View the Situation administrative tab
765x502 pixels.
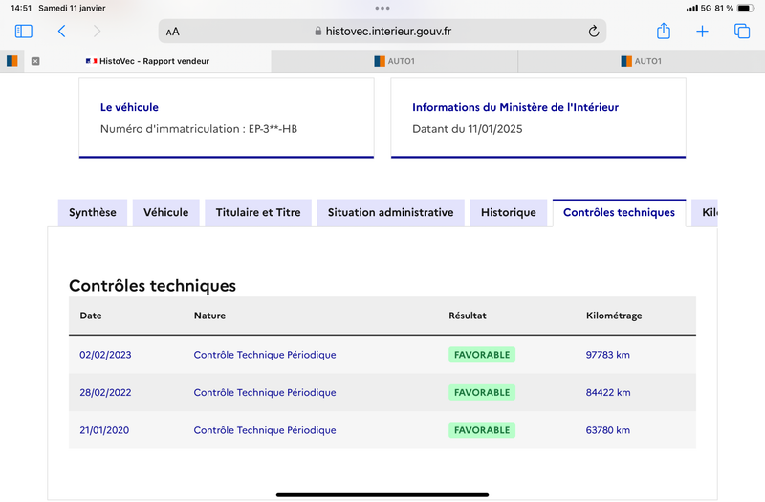[x=391, y=212]
